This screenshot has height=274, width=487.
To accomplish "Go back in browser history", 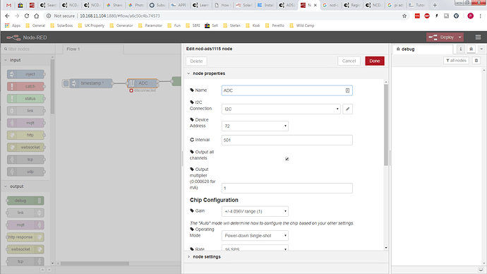I will pos(7,16).
